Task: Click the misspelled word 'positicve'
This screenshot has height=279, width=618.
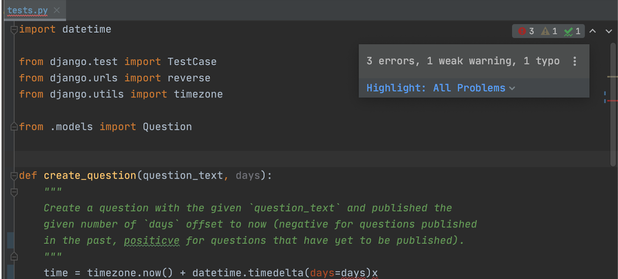Action: click(151, 241)
